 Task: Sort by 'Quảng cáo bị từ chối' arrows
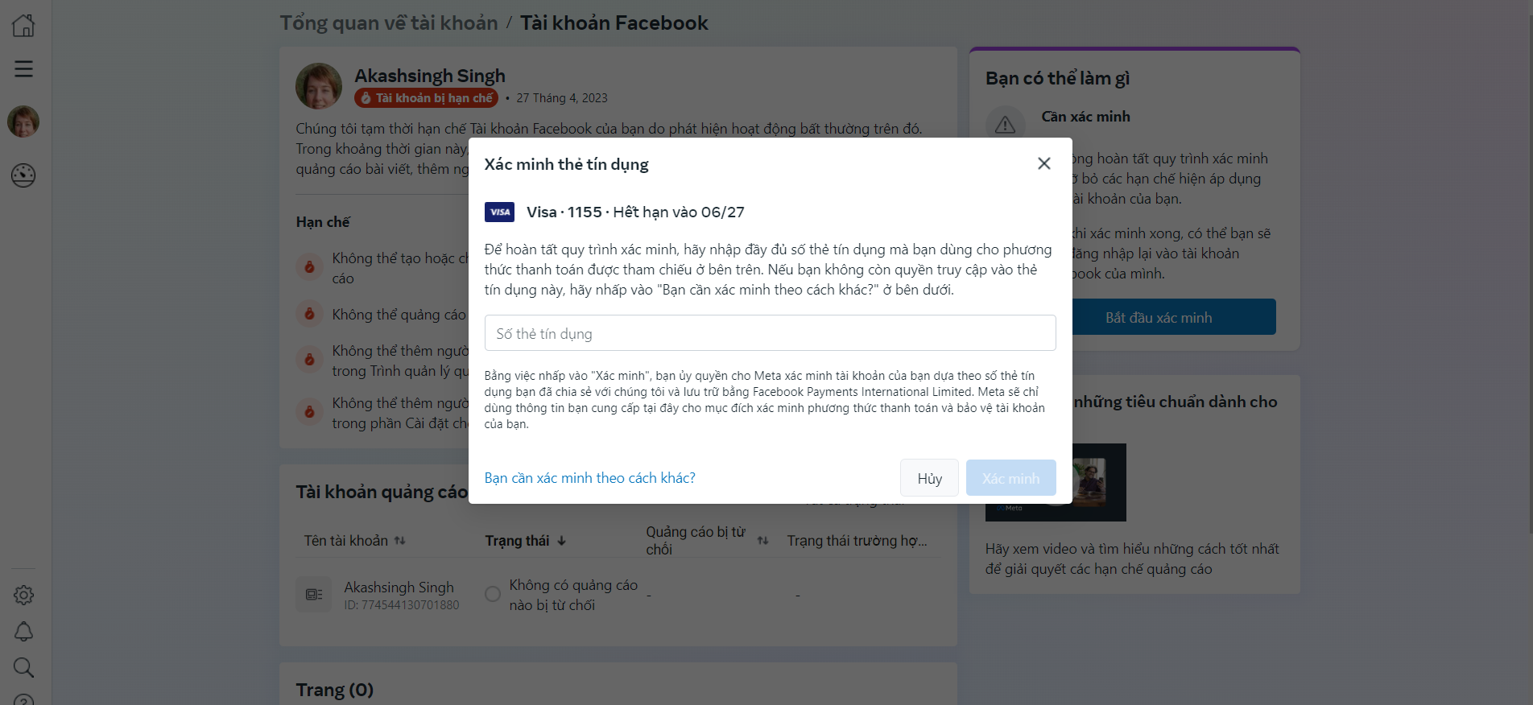762,541
